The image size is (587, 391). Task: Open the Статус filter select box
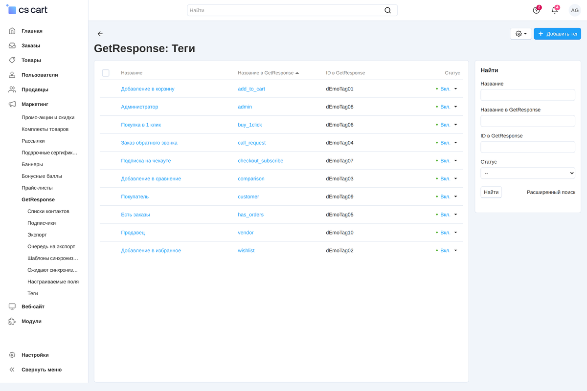pyautogui.click(x=528, y=173)
